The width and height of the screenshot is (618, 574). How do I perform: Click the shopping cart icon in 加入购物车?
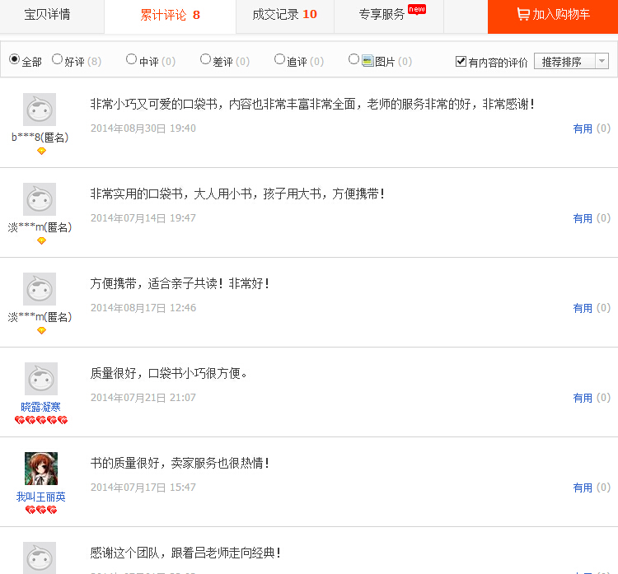[x=523, y=14]
